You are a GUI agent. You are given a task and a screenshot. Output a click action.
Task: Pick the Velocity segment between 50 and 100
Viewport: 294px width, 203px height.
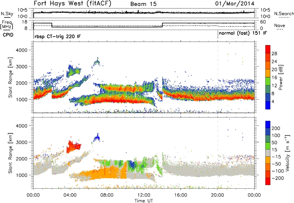pos(268,139)
